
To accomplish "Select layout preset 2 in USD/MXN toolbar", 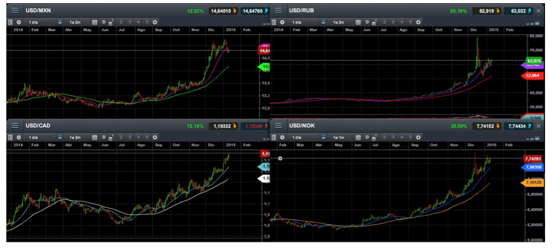I will (x=121, y=22).
